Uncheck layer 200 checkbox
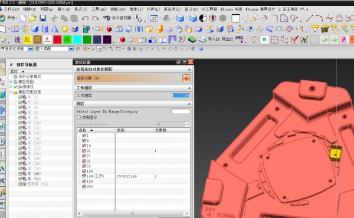The width and height of the screenshot is (354, 218). pos(84,186)
